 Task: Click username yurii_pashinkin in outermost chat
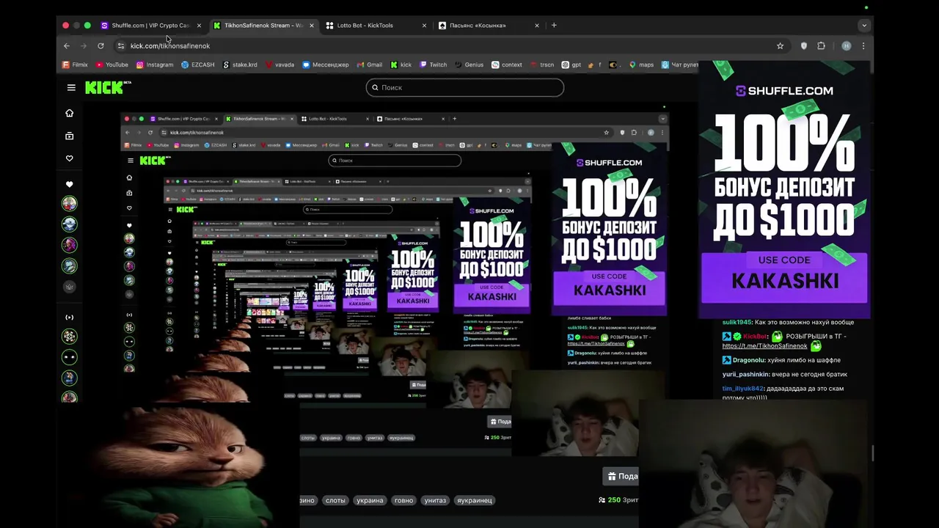pos(745,374)
